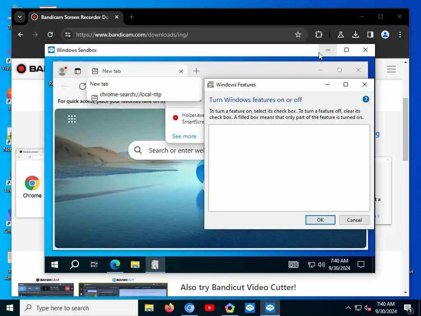Maximize the Windows Sandbox window
The width and height of the screenshot is (421, 316).
tap(346, 50)
